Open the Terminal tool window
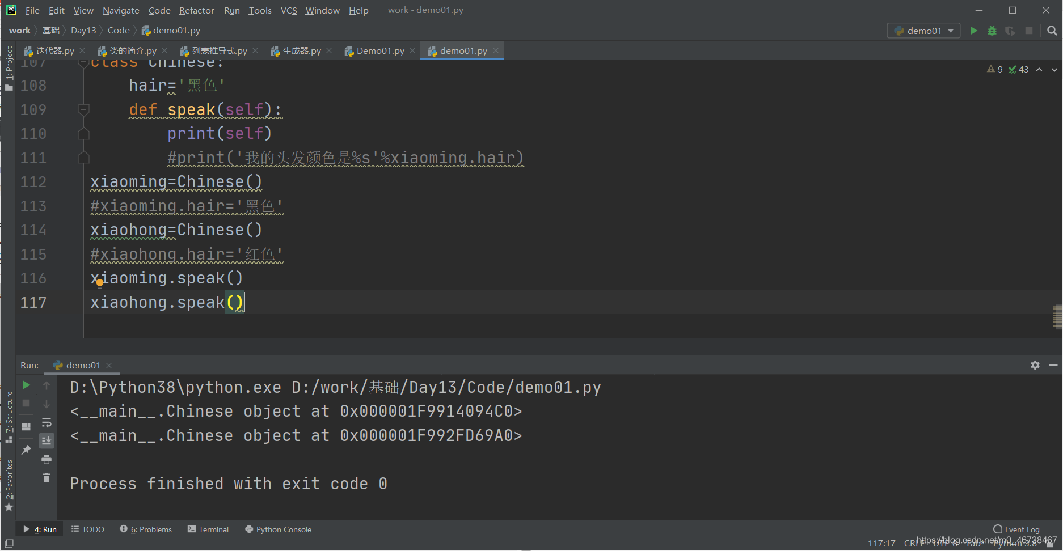This screenshot has height=551, width=1063. coord(208,529)
